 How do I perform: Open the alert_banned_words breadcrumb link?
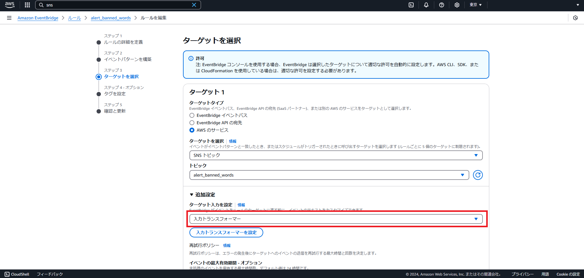coord(111,18)
